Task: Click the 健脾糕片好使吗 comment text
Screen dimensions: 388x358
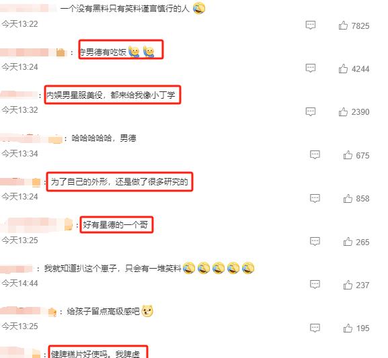Action: click(x=95, y=353)
